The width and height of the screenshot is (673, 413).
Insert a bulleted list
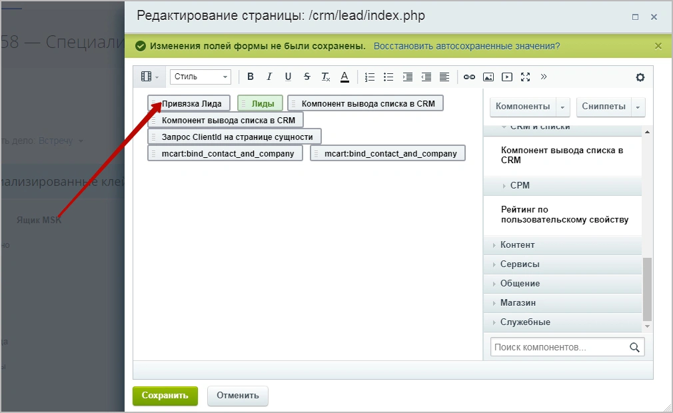(388, 77)
